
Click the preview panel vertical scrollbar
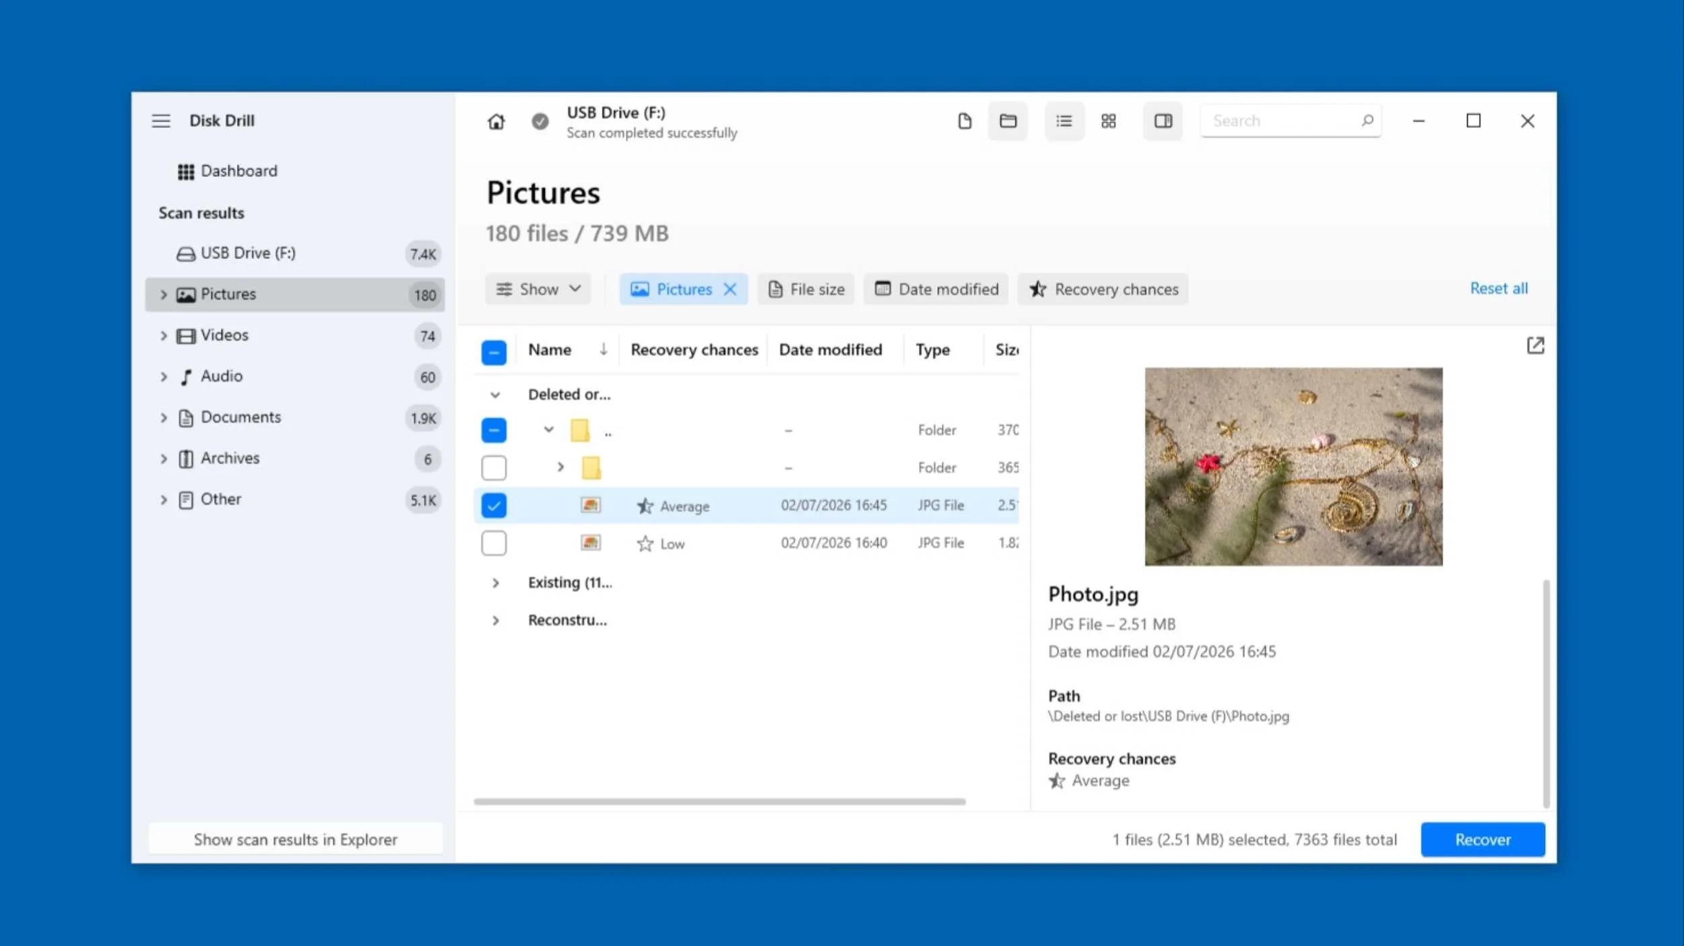[x=1546, y=694]
